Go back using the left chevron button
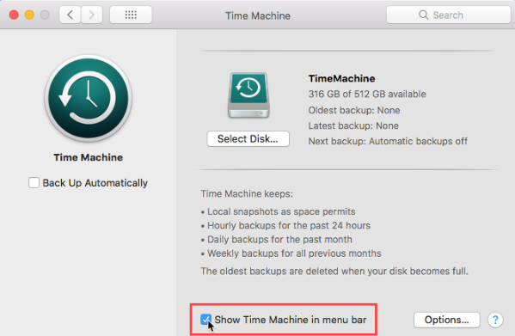The width and height of the screenshot is (515, 336). (70, 15)
